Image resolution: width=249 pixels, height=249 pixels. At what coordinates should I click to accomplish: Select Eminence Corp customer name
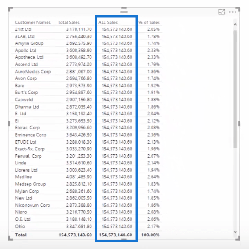click(31, 135)
